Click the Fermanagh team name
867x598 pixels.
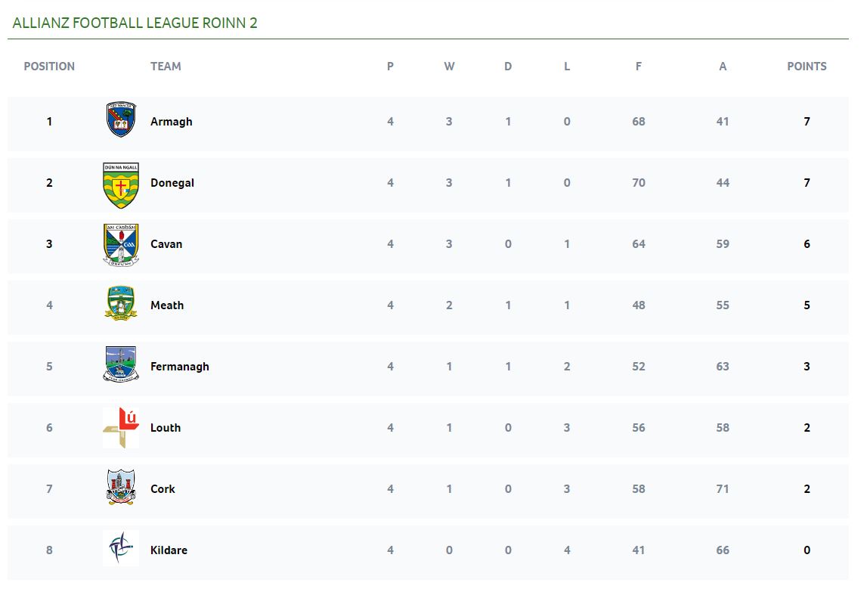(180, 367)
